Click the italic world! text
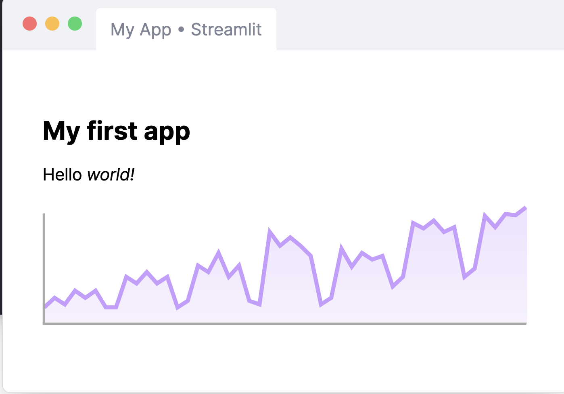This screenshot has height=394, width=564. (111, 175)
